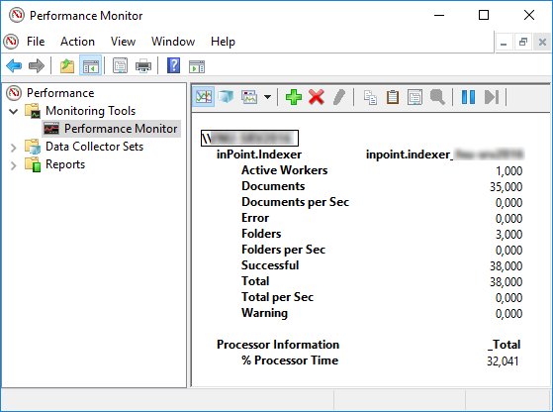Open the Window menu
Screen dimensions: 553x412
173,42
